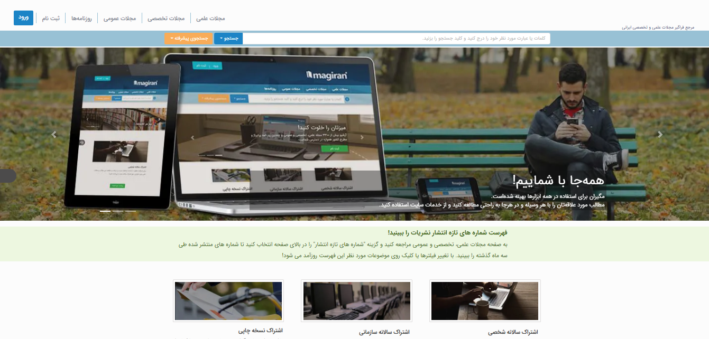The width and height of the screenshot is (709, 339).
Task: Open the ثبت نام registration link
Action: (x=51, y=18)
